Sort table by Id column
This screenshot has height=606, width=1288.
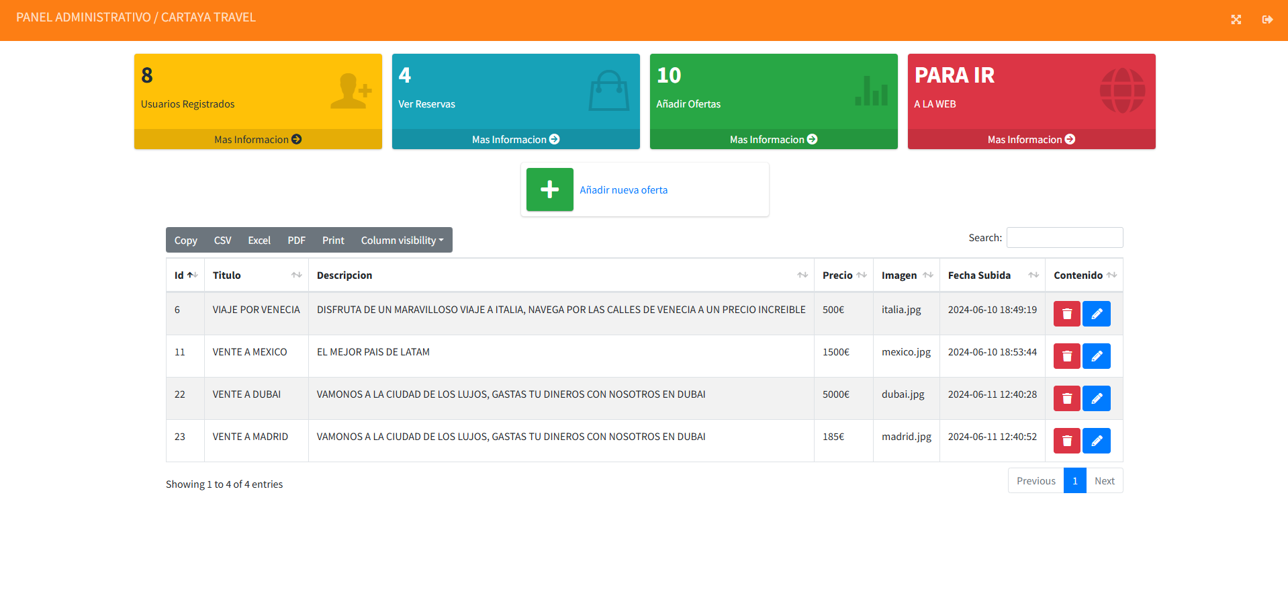point(185,275)
